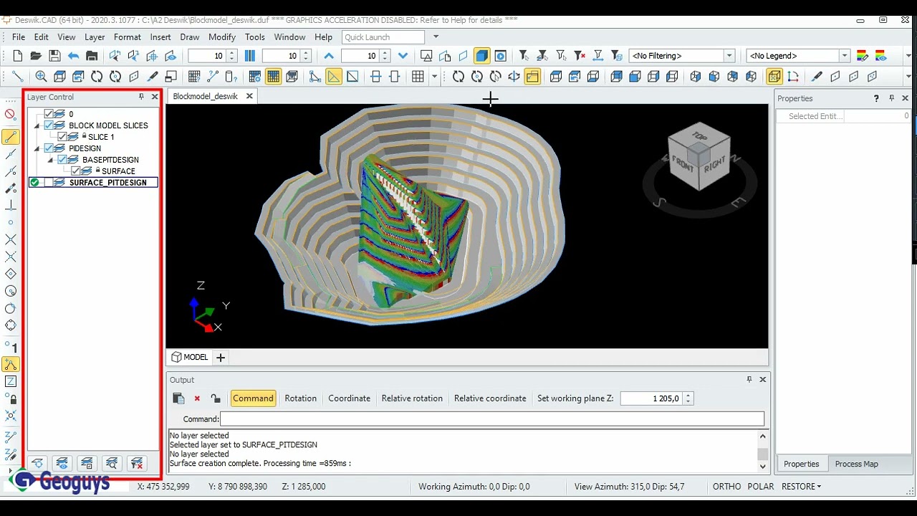Toggle PIDESIGN layer checkbox
Viewport: 917px width, 516px height.
click(49, 148)
